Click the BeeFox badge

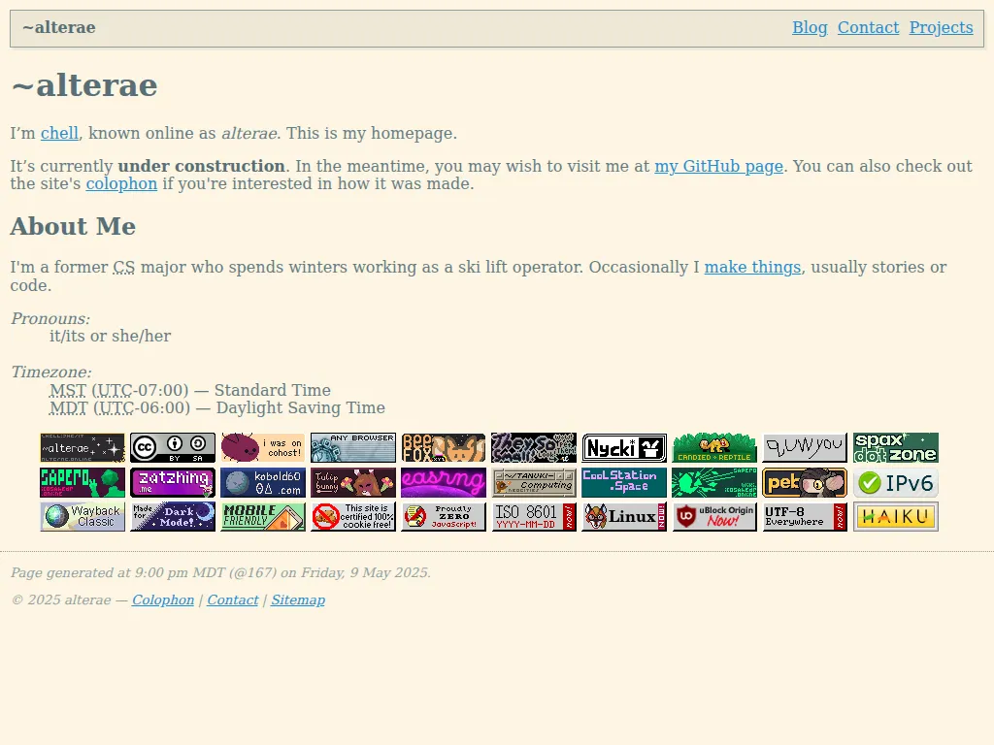(444, 447)
